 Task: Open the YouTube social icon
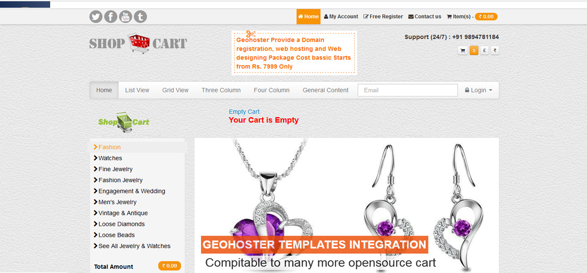pos(125,17)
